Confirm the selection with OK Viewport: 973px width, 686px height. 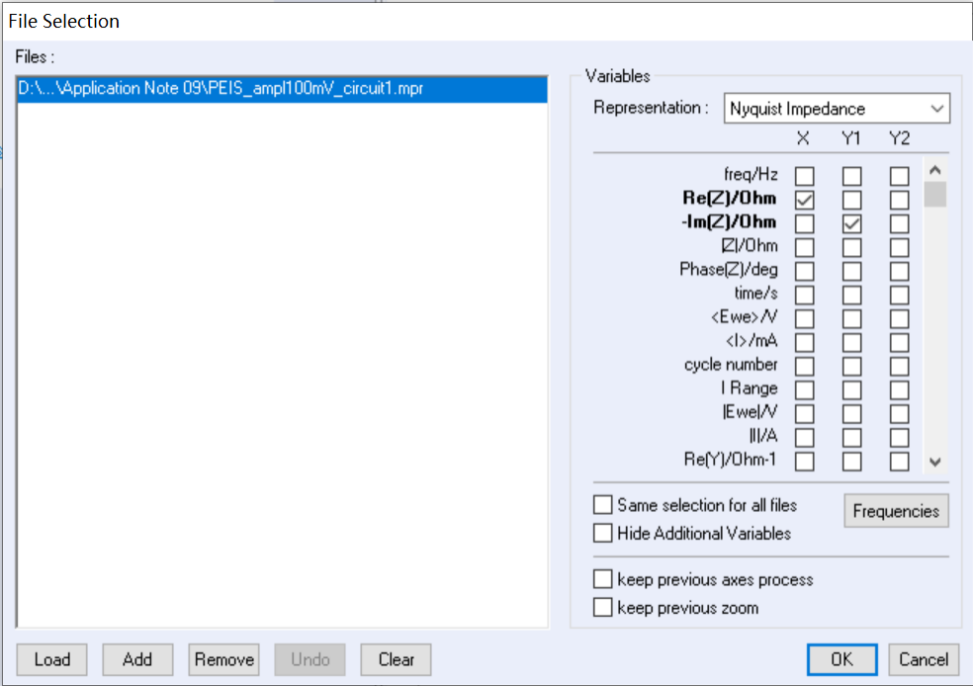[x=841, y=659]
